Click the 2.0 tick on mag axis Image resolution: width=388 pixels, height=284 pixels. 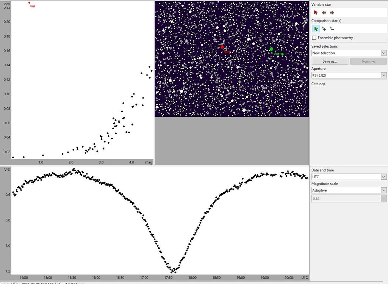[x=71, y=162]
